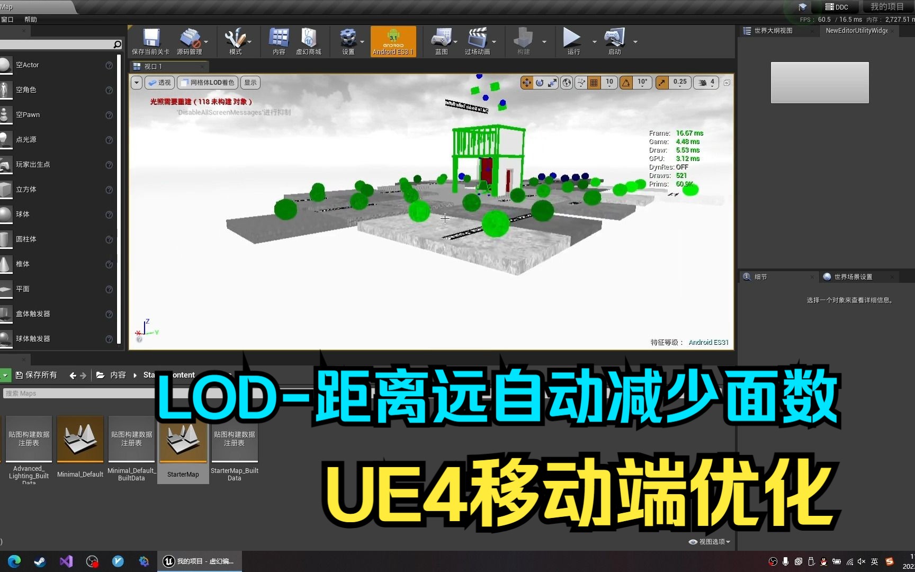Switch to the 世界大纲视图 tab
915x572 pixels.
click(773, 31)
